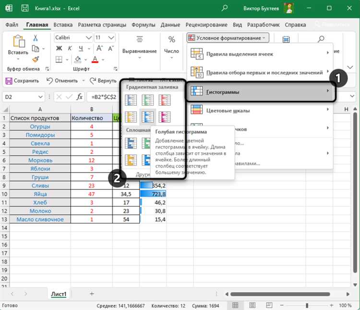Select cell with value 723,8
360x310 pixels.
click(x=153, y=194)
